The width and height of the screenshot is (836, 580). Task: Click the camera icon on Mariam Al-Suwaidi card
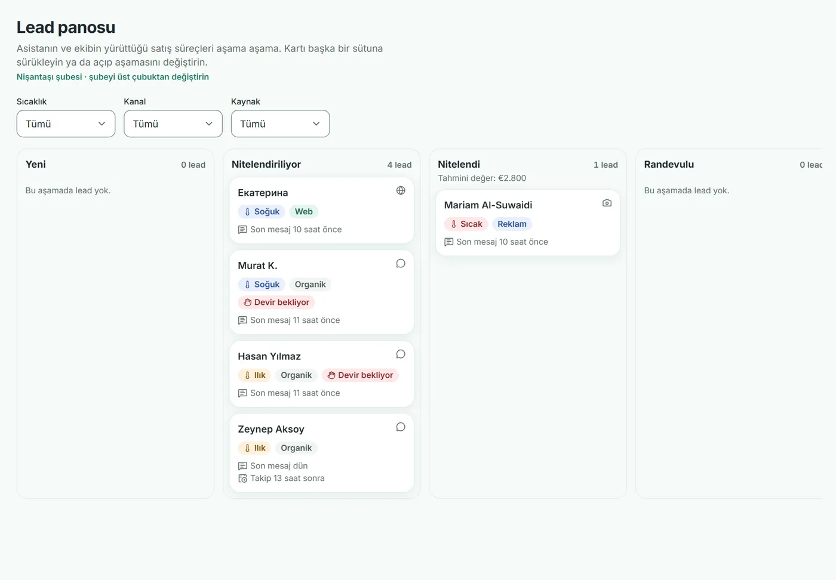coord(607,203)
